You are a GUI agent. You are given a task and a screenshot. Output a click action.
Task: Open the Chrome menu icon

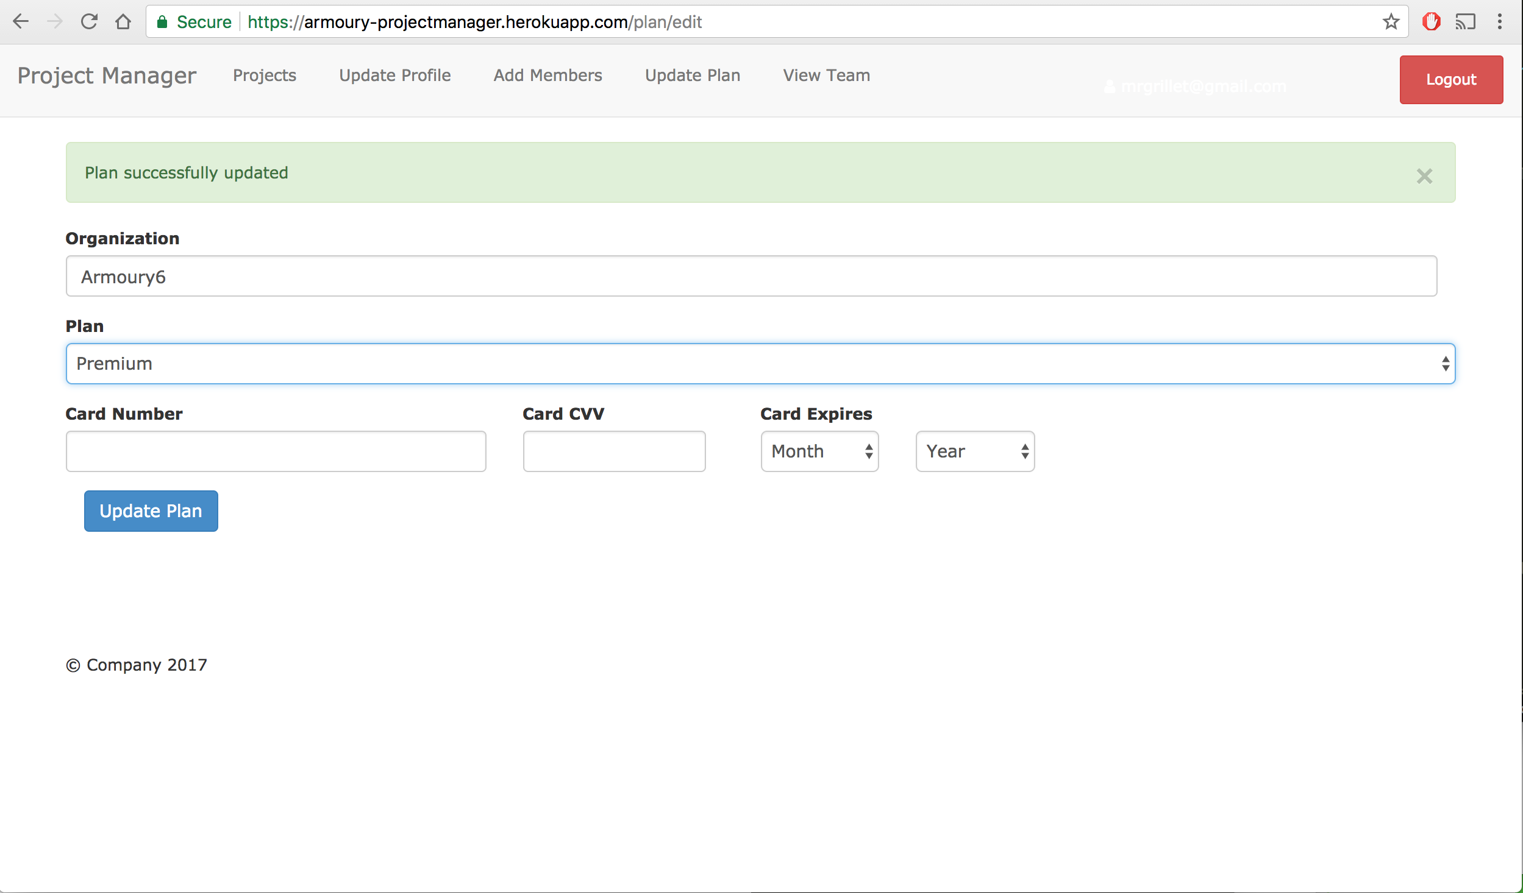(x=1500, y=21)
